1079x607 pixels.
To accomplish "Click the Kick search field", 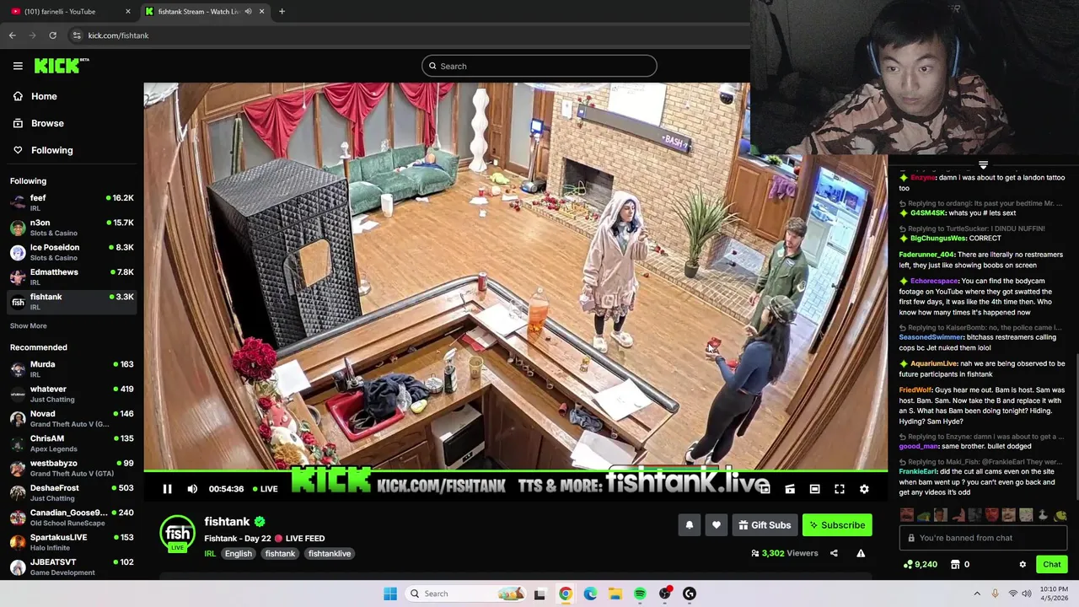I will click(539, 66).
